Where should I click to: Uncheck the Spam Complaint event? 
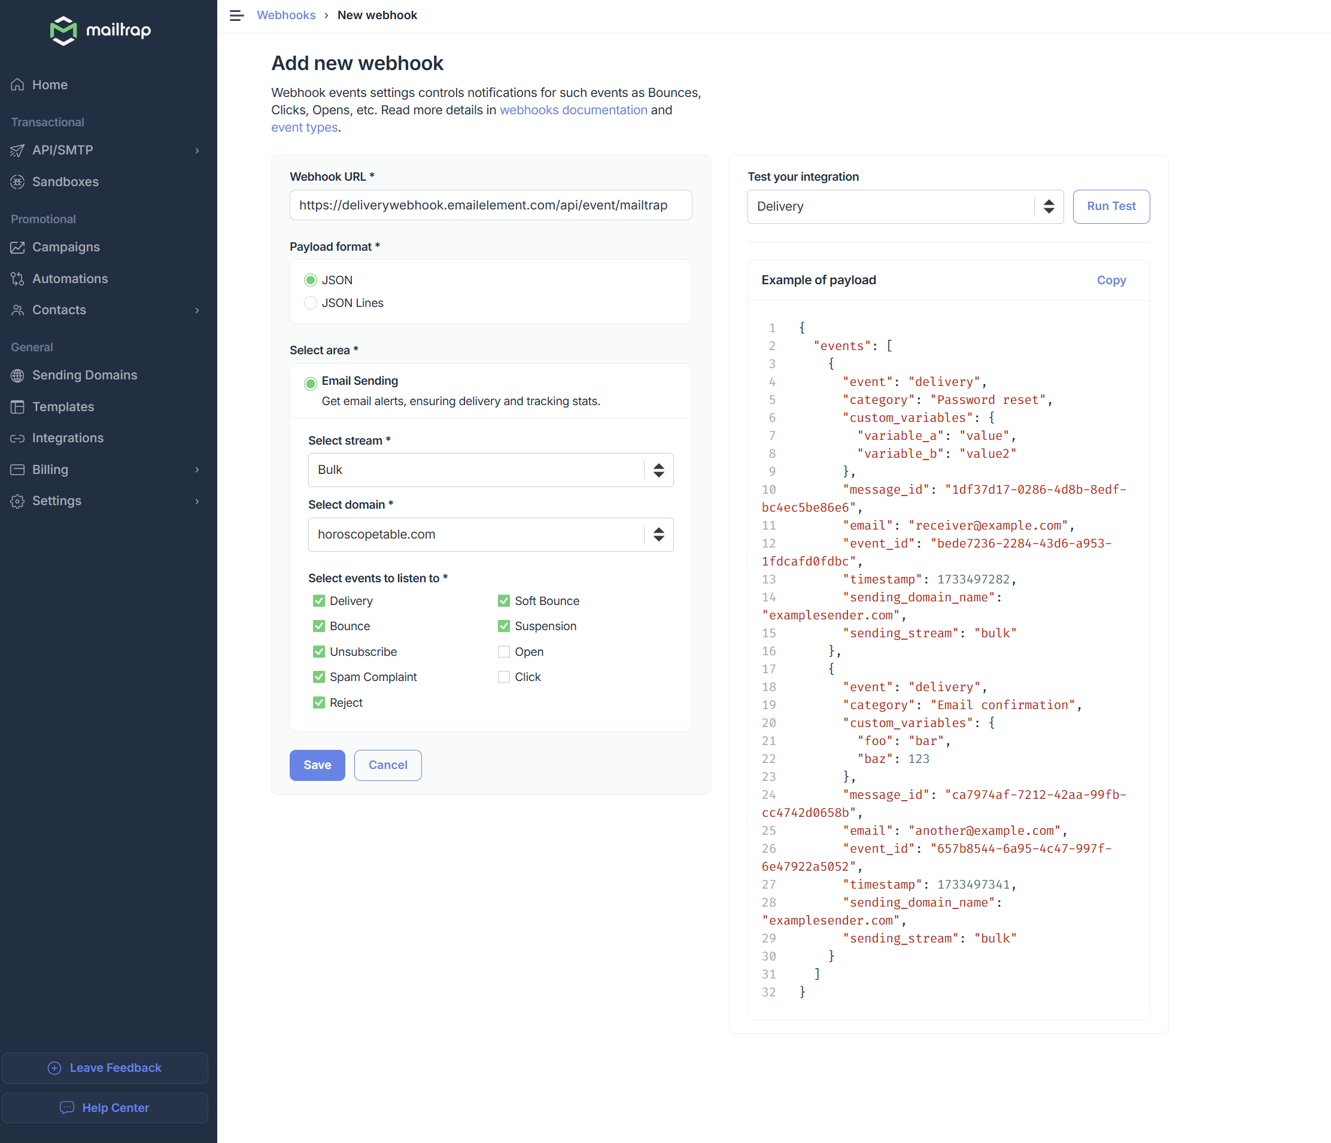(x=318, y=677)
